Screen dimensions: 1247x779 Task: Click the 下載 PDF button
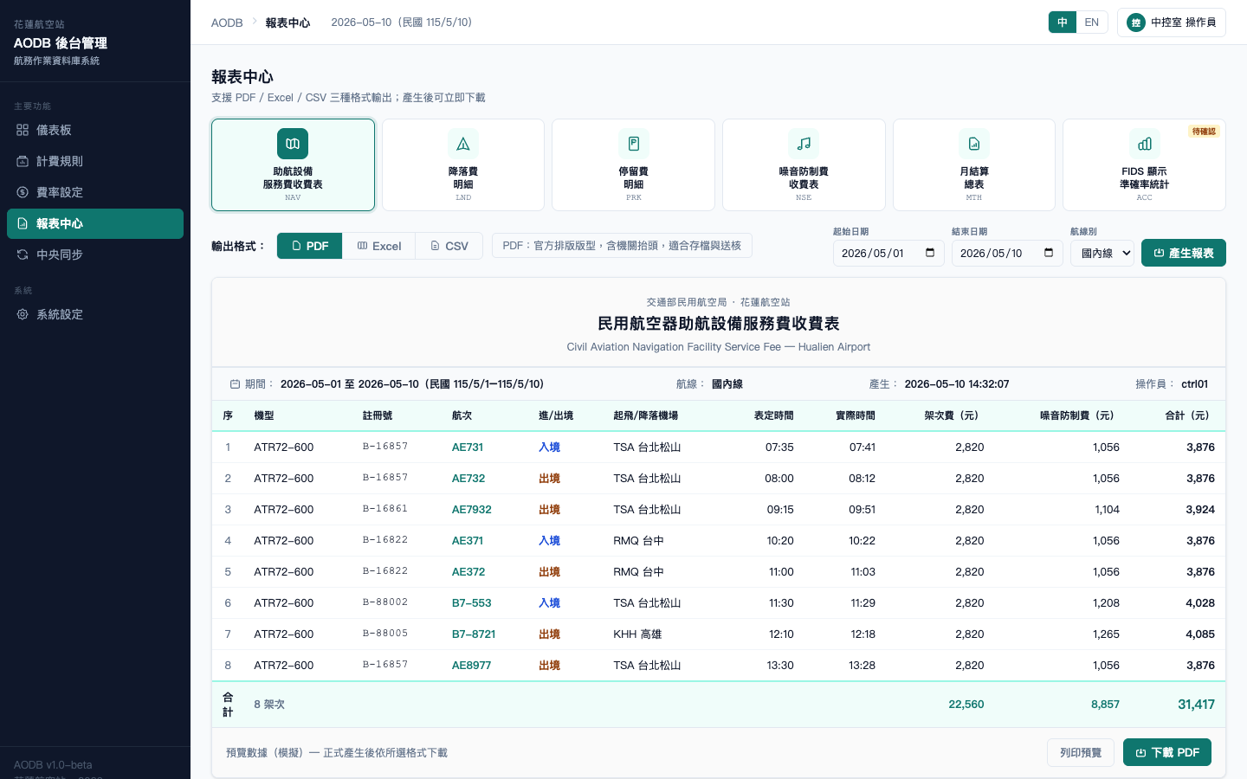tap(1167, 752)
